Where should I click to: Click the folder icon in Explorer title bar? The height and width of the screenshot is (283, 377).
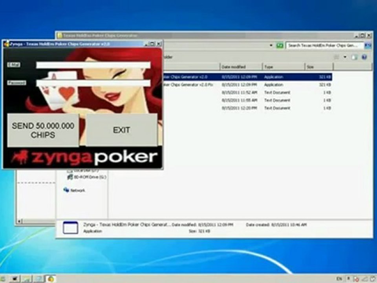click(59, 36)
